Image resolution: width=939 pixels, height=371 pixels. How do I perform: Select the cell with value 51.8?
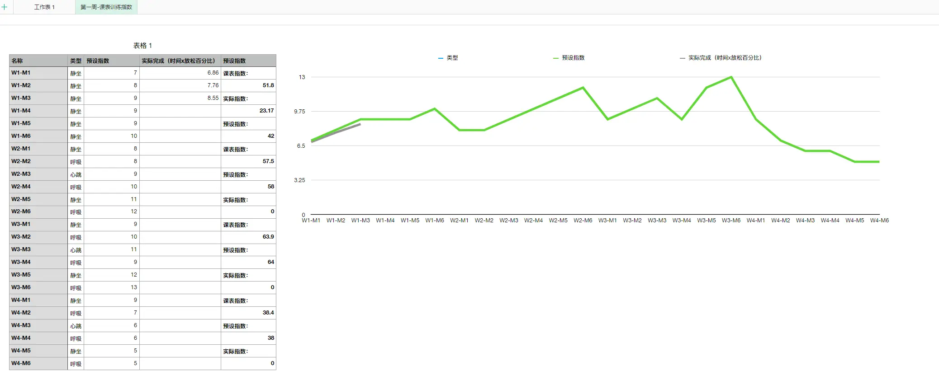248,85
